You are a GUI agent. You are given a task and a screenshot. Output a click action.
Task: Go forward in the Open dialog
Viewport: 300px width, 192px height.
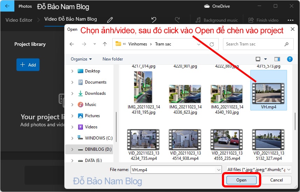(84, 44)
